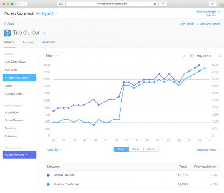The height and width of the screenshot is (193, 224).
Task: Open the Active Devices compare-to dropdown
Action: point(19,154)
